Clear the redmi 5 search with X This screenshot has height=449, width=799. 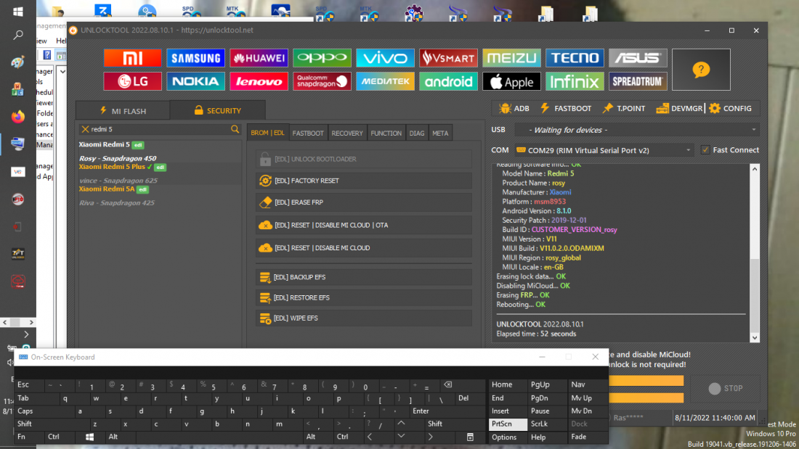click(85, 129)
